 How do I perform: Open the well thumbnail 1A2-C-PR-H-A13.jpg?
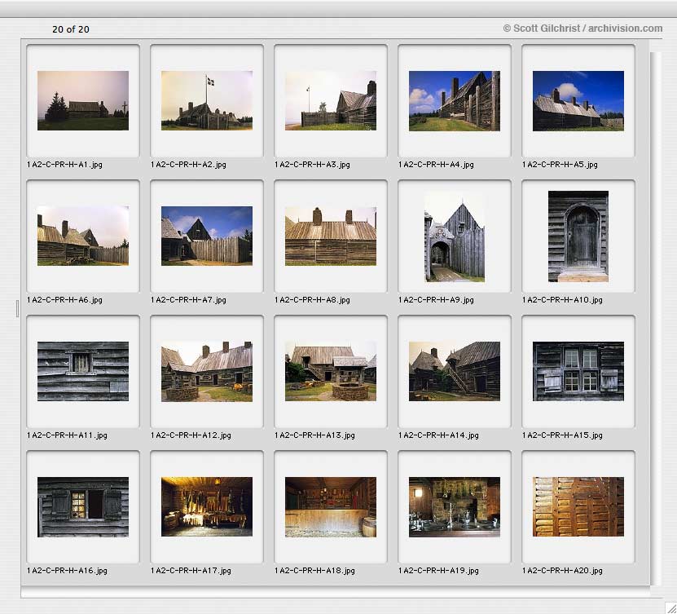coord(331,371)
